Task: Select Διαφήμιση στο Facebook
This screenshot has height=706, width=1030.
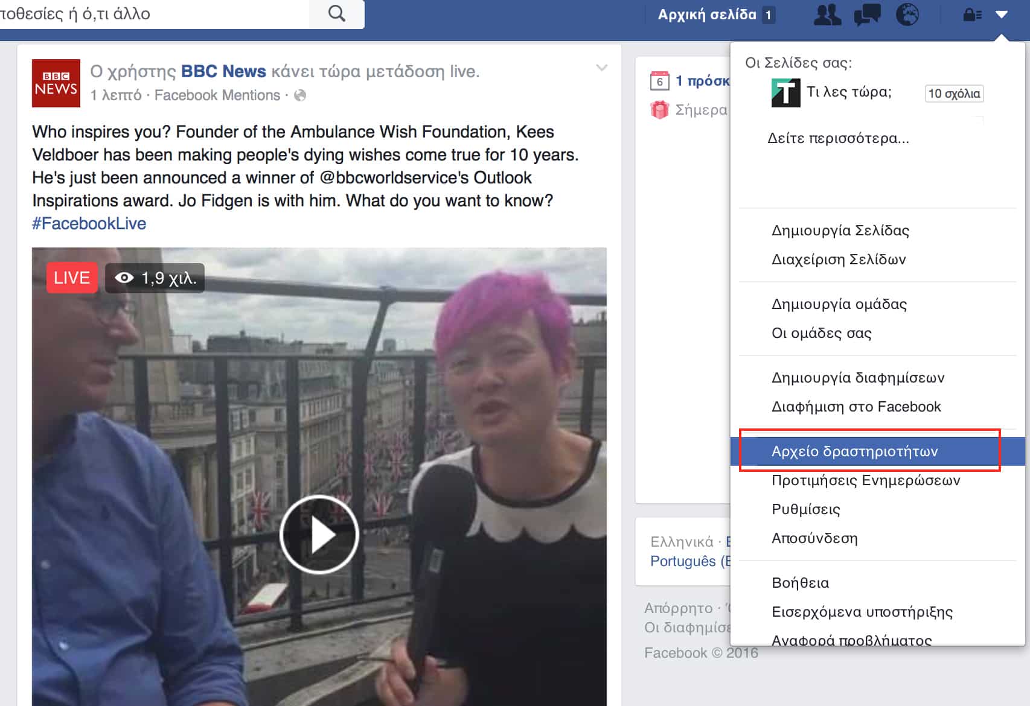Action: (856, 407)
